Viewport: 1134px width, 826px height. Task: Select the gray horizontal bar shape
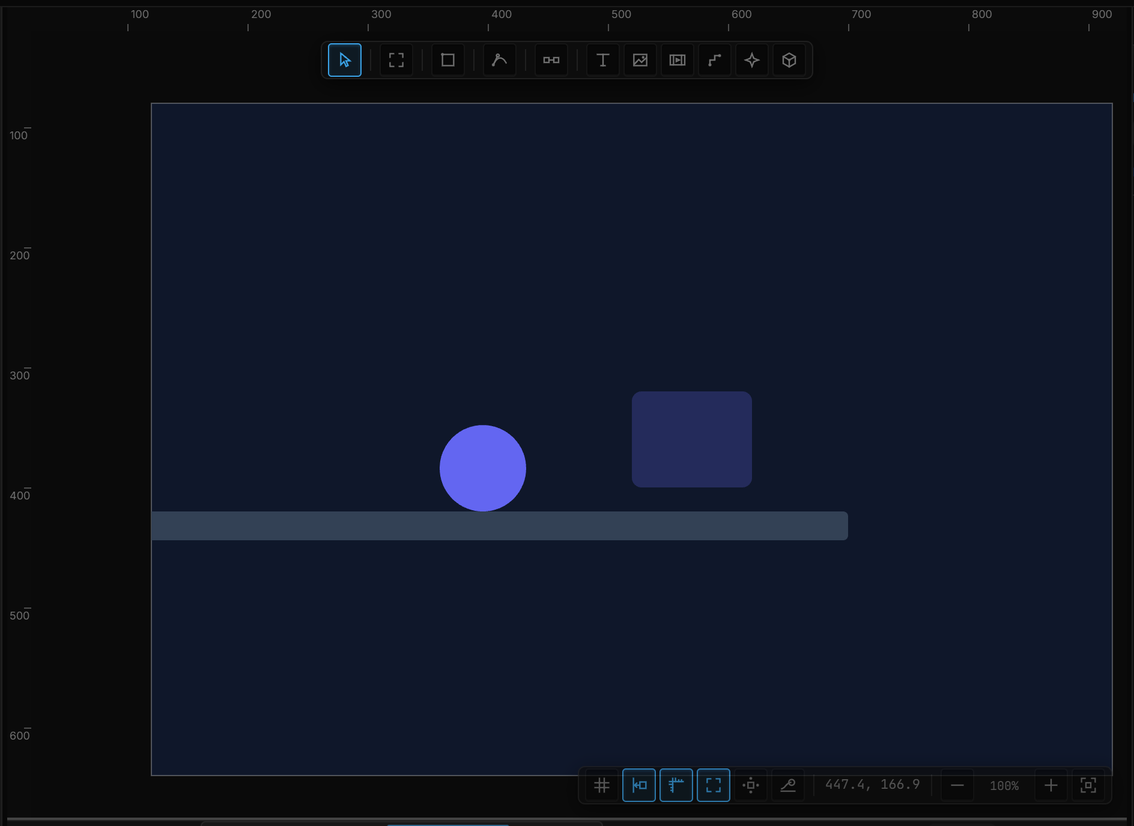(x=500, y=526)
